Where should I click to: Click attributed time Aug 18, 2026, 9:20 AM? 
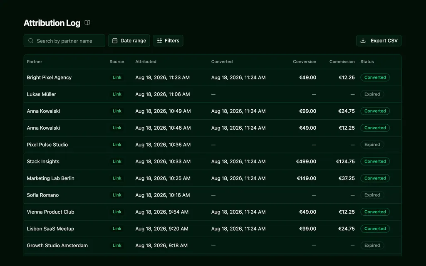click(x=162, y=229)
